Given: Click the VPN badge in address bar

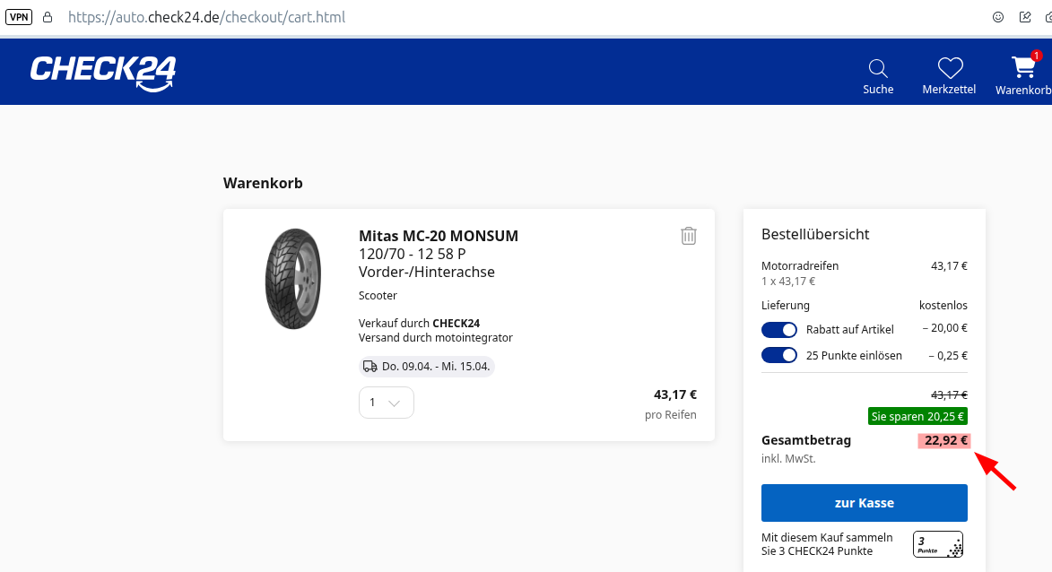Looking at the screenshot, I should 18,17.
